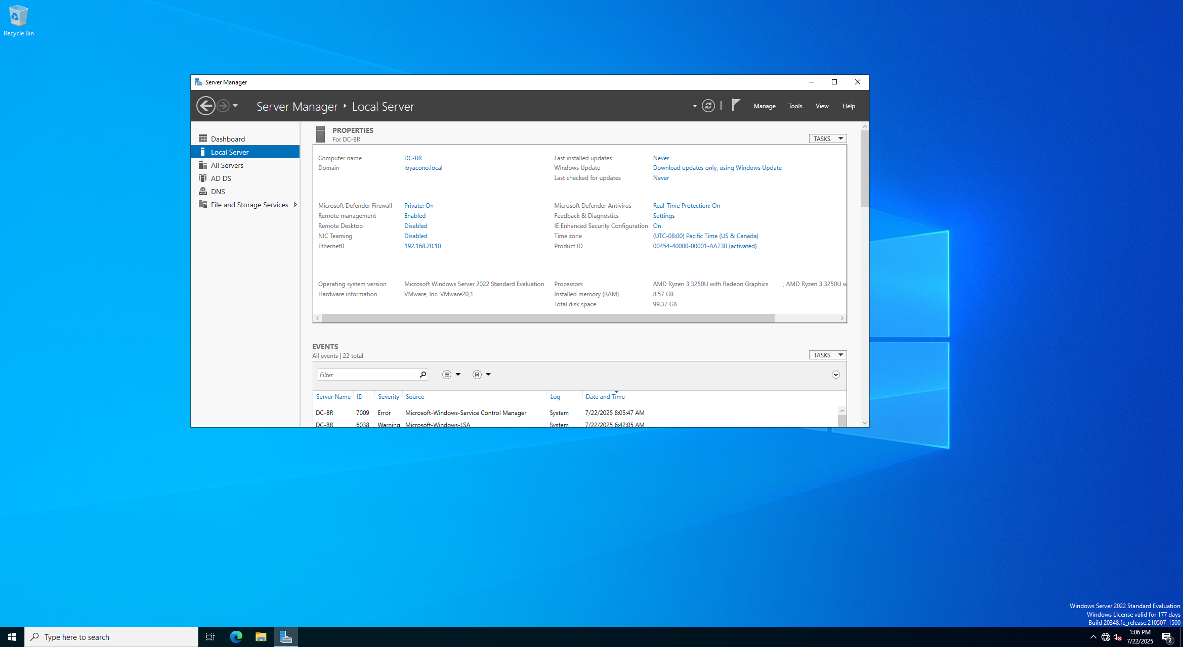Click Remote management Enabled link

(415, 216)
